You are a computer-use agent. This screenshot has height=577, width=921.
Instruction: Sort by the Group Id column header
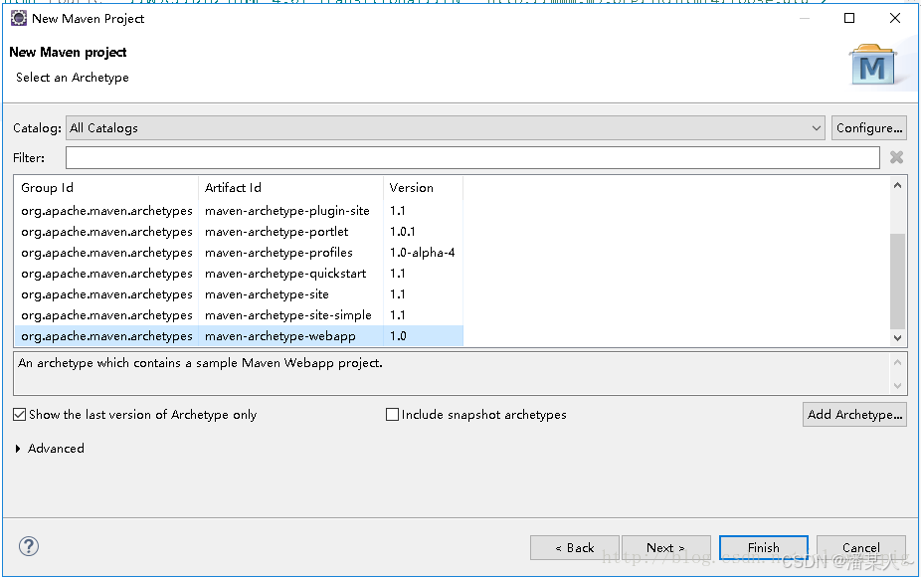tap(106, 188)
